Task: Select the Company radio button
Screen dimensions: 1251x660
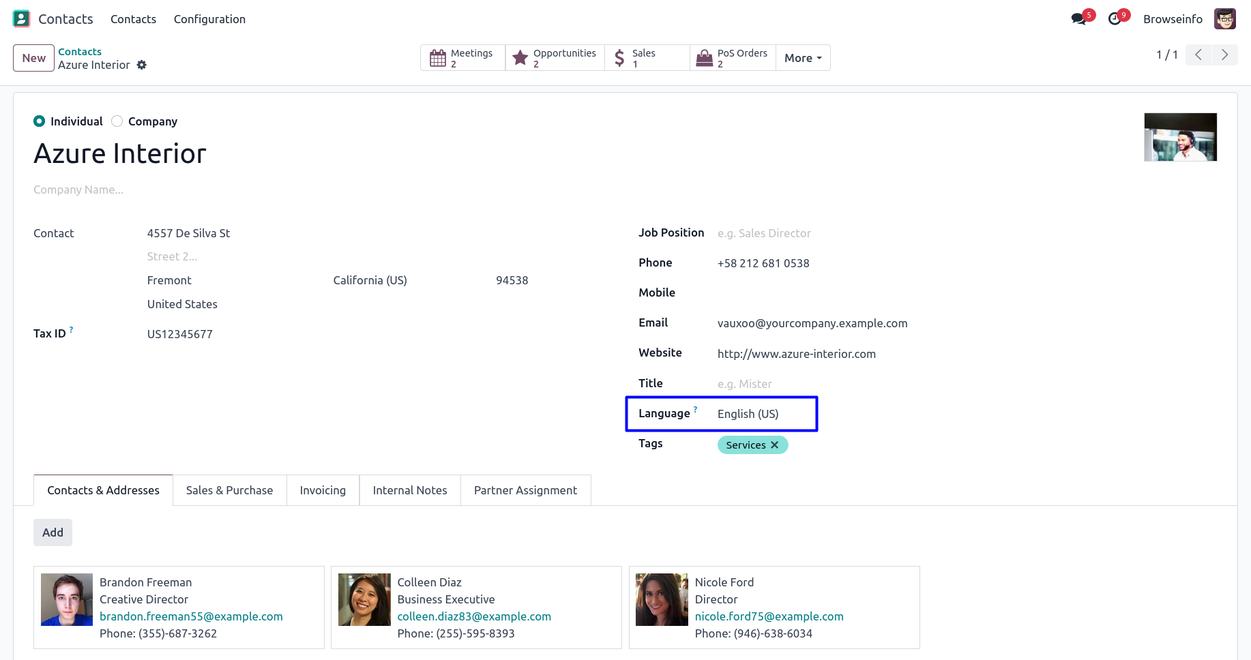Action: (117, 121)
